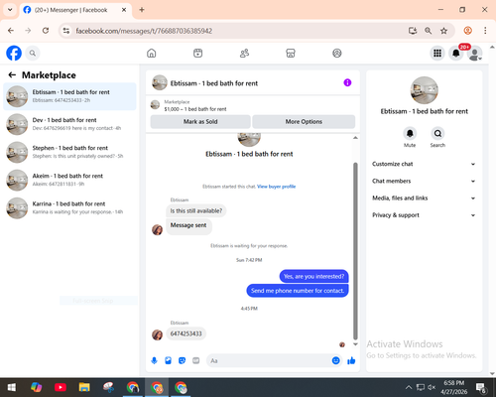This screenshot has height=397, width=496.
Task: Open Windows notification center icon
Action: pos(480,387)
